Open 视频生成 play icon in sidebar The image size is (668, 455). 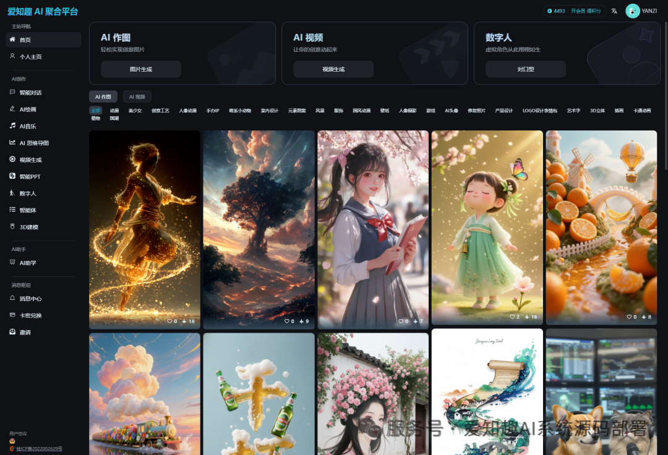(12, 159)
